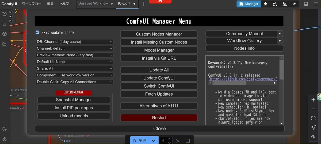Viewport: 321px width, 144px height.
Task: Click the Update All button
Action: click(x=159, y=70)
